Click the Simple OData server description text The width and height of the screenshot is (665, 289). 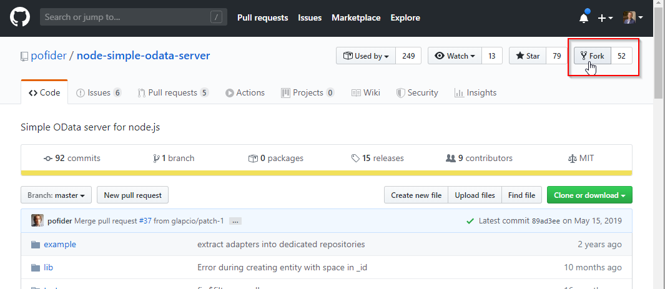click(91, 127)
